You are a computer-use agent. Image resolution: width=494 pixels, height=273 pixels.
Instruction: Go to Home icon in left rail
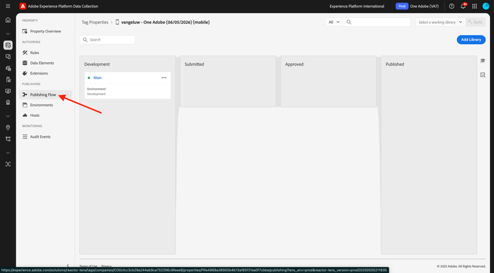8,20
